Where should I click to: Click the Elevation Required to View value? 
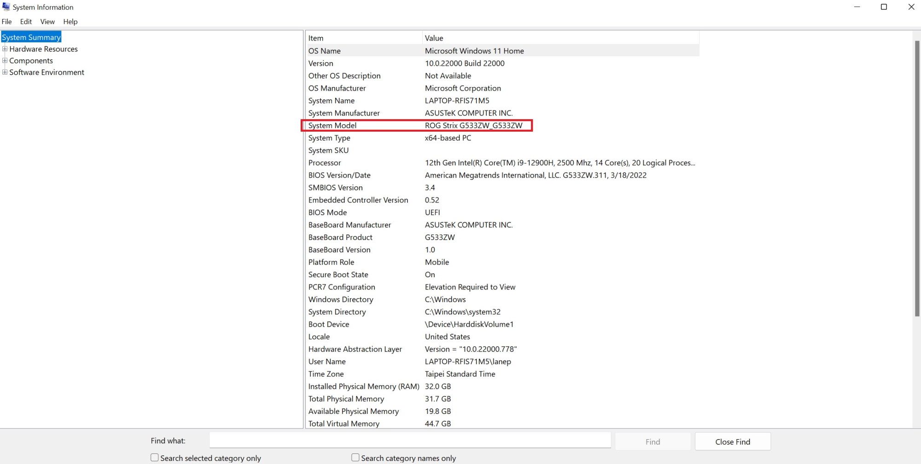[x=470, y=287]
